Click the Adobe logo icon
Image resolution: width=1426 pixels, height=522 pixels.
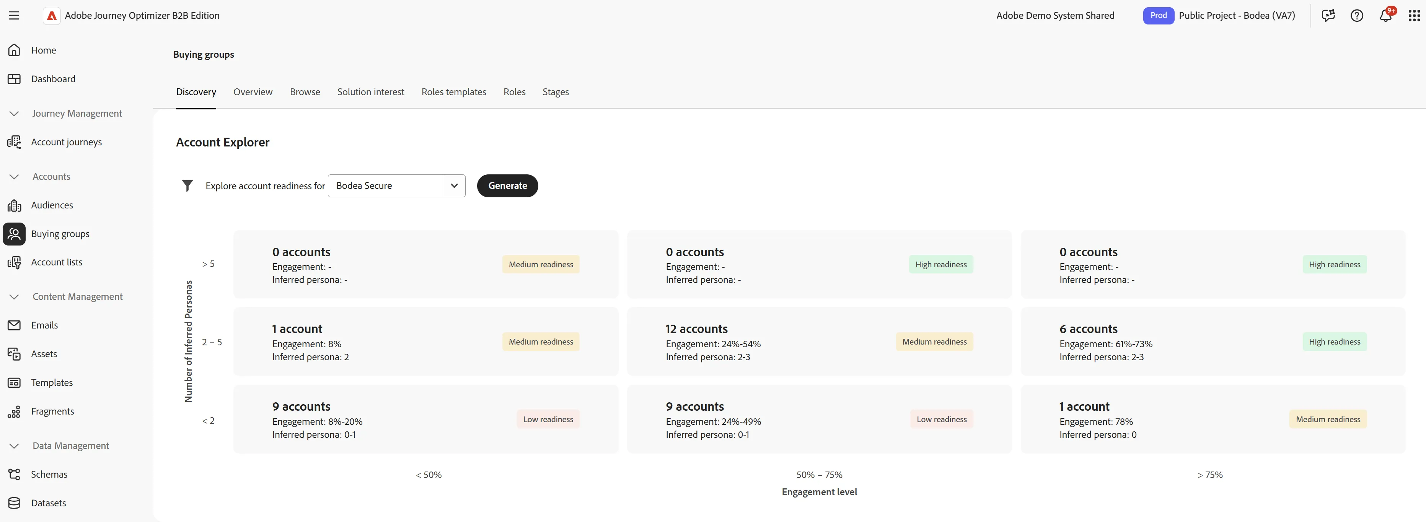[x=52, y=16]
